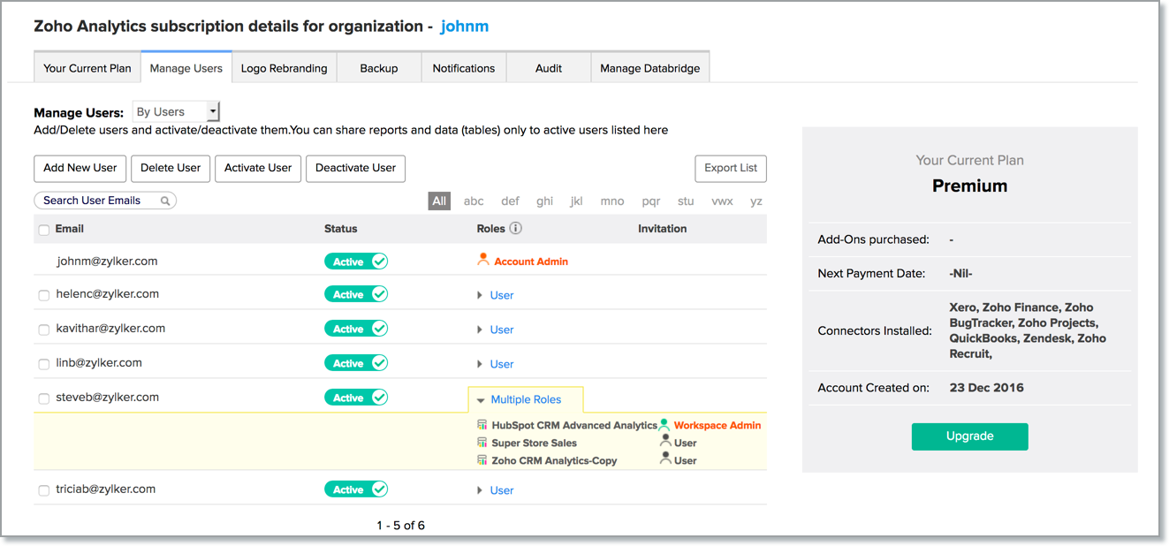The height and width of the screenshot is (546, 1169).
Task: Click the Roles info icon
Action: click(x=516, y=228)
